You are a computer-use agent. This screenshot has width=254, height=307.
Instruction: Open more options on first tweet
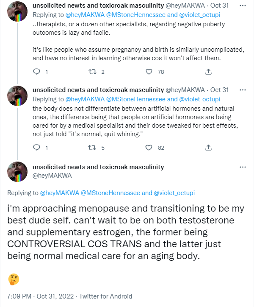pos(243,6)
